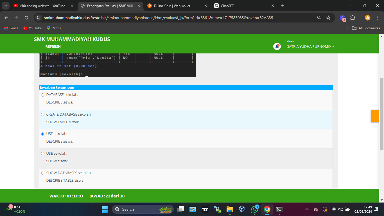The height and width of the screenshot is (216, 384).
Task: Select option USE sekolah; SHOW siswa
Action: click(43, 154)
